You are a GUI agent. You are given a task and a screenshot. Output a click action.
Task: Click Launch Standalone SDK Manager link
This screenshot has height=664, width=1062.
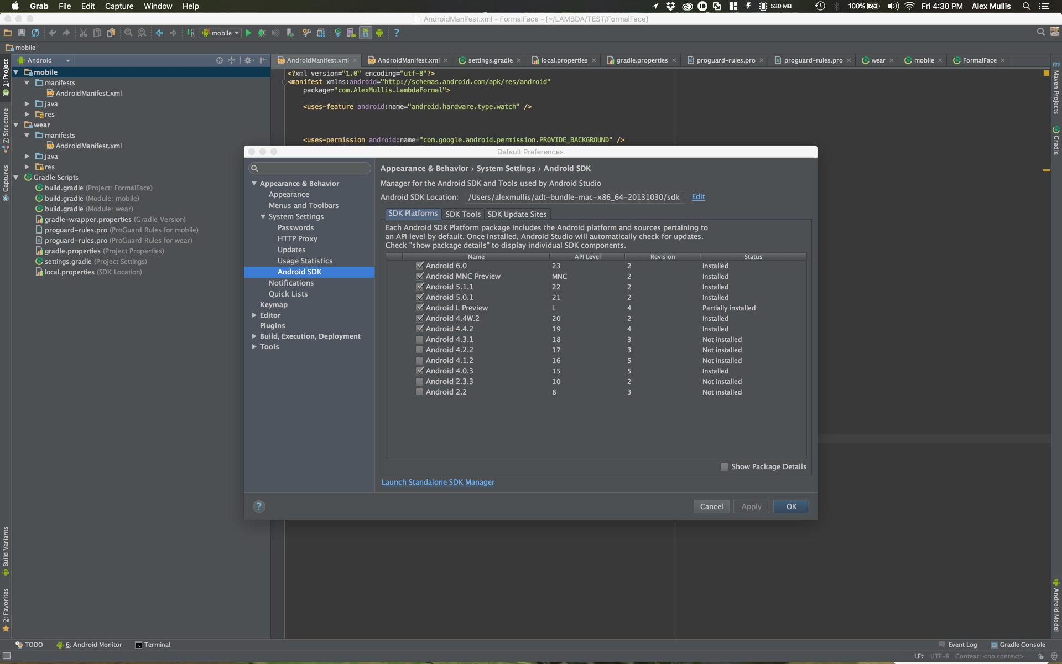point(438,483)
